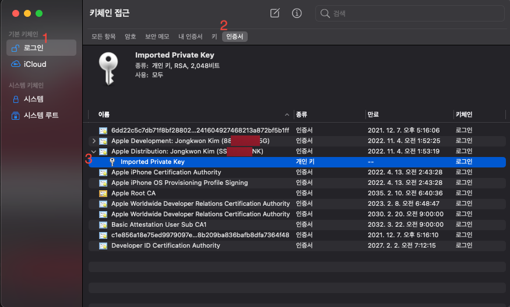This screenshot has width=510, height=307.
Task: Click certificate icon of c1e856a18e75ed9979097e row
Action: [x=103, y=235]
